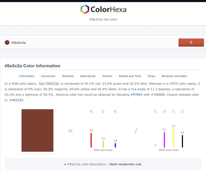The image size is (206, 171).
Task: Click the equals sign icon beside swatch
Action: pyautogui.click(x=70, y=131)
